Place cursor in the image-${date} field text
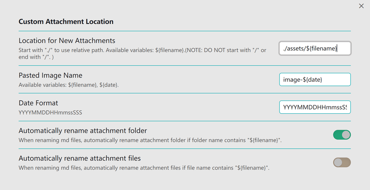370x190 pixels. (x=303, y=80)
